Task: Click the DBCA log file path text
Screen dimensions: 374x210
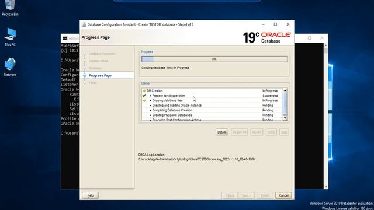Action: (x=197, y=159)
